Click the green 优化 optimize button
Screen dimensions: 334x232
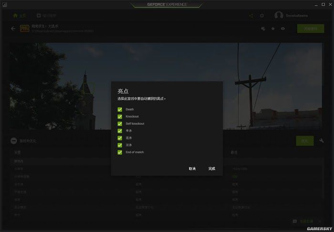pos(304,141)
